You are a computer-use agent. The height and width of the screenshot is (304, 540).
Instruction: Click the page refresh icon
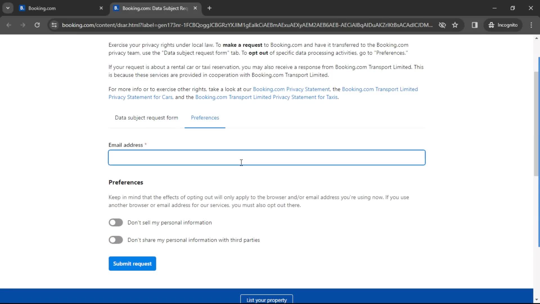37,25
